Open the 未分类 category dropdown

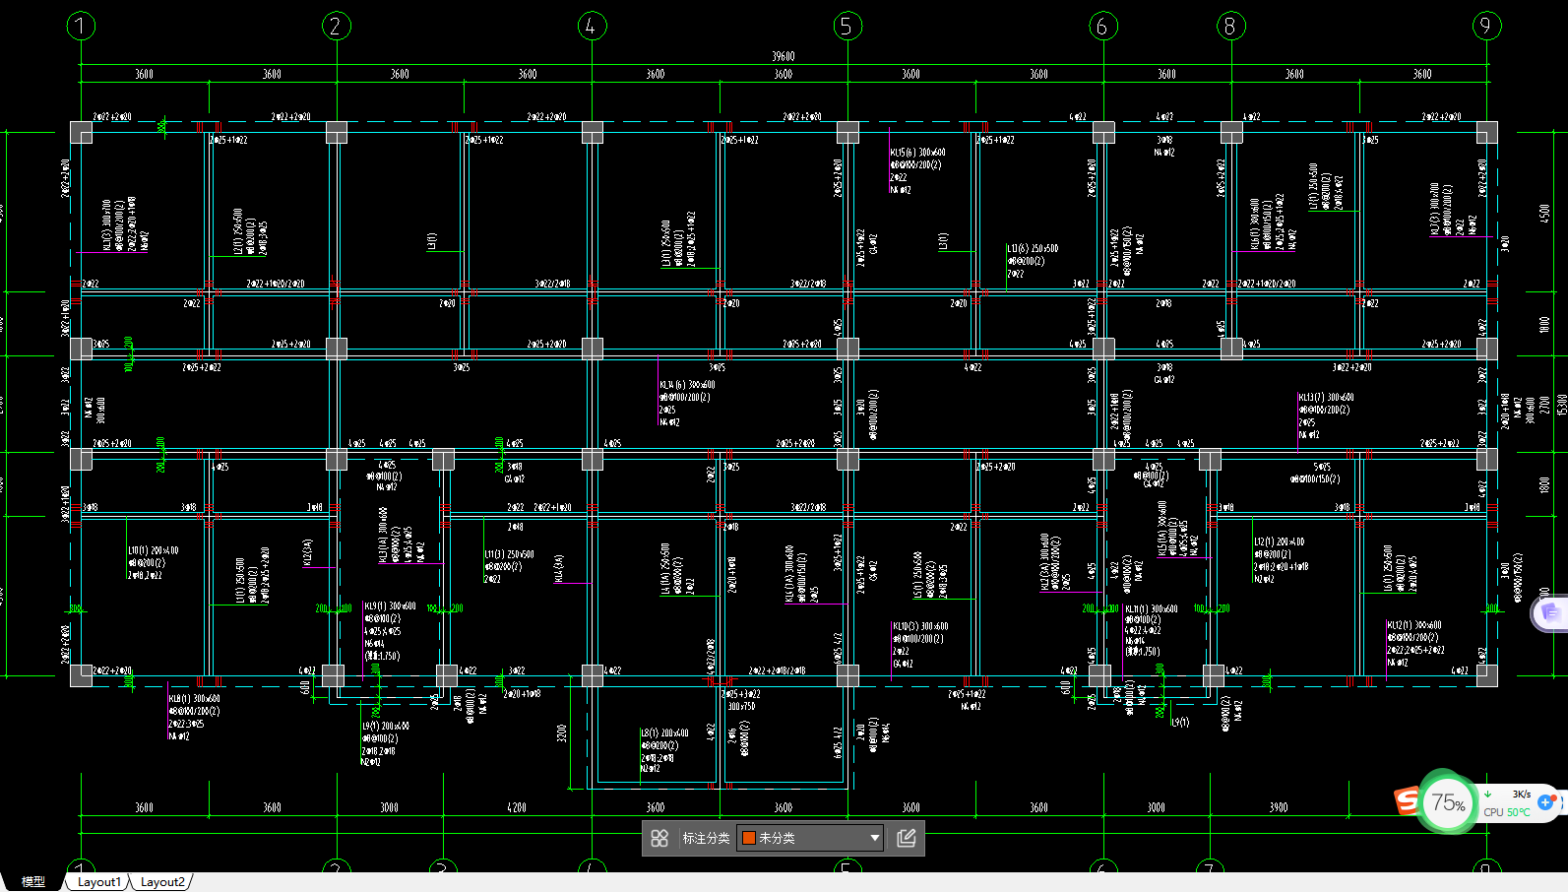810,838
